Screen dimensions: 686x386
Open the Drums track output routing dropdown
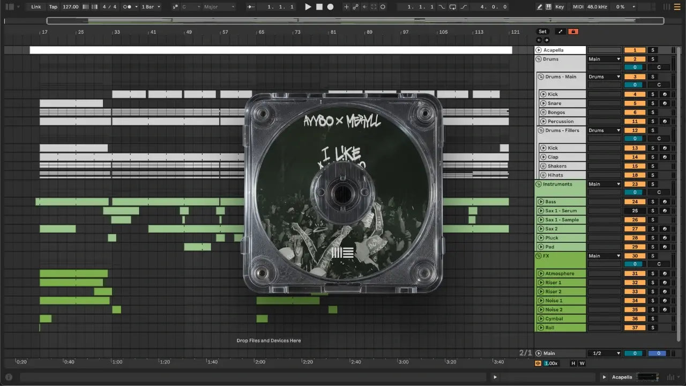[604, 59]
